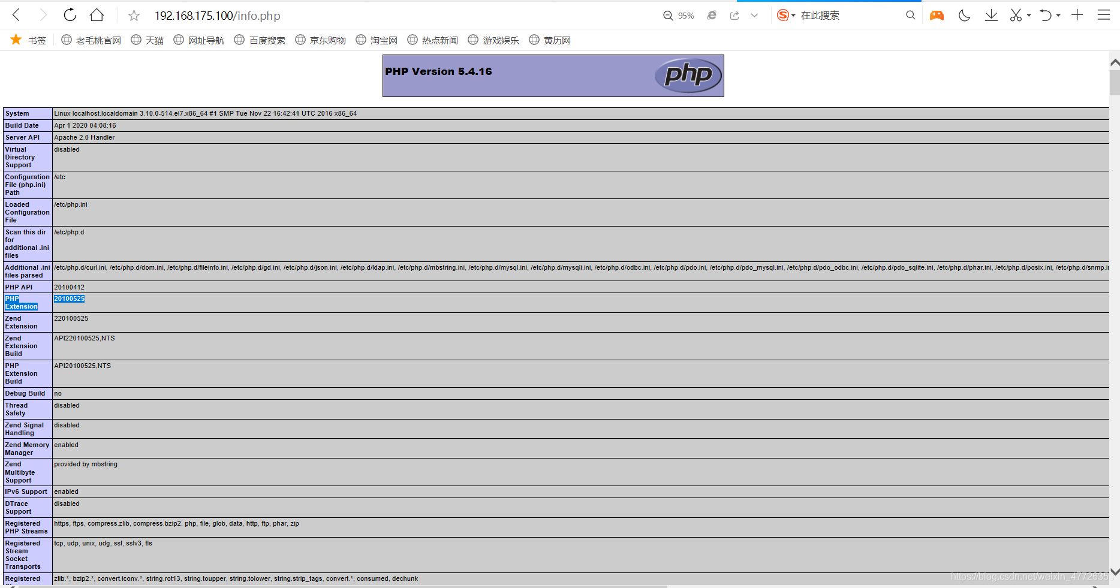The width and height of the screenshot is (1120, 588).
Task: Open the downloads icon
Action: click(x=991, y=16)
